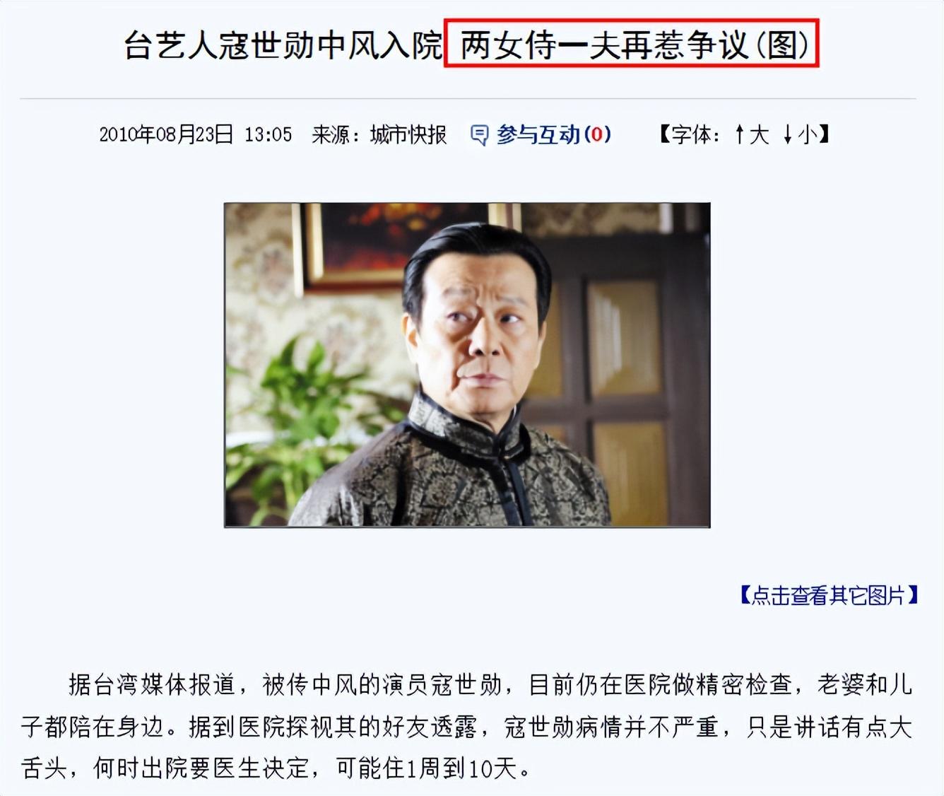The width and height of the screenshot is (944, 796).
Task: Click the red-outlined box in the headline
Action: [x=632, y=44]
